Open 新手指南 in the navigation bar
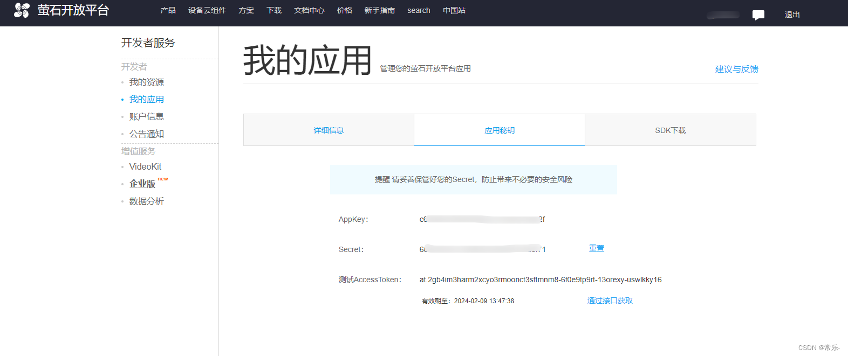Viewport: 848px width, 356px height. tap(379, 10)
